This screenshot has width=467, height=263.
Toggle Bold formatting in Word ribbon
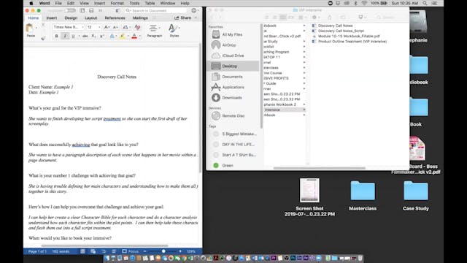coord(57,36)
